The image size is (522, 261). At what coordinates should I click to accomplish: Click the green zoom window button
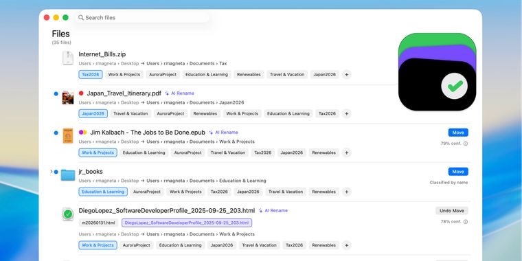[65, 17]
